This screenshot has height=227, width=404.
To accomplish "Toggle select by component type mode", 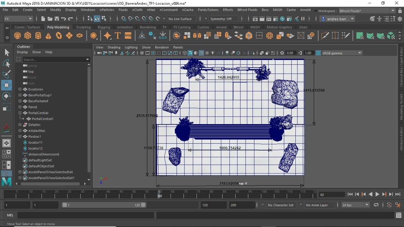I will (x=104, y=19).
